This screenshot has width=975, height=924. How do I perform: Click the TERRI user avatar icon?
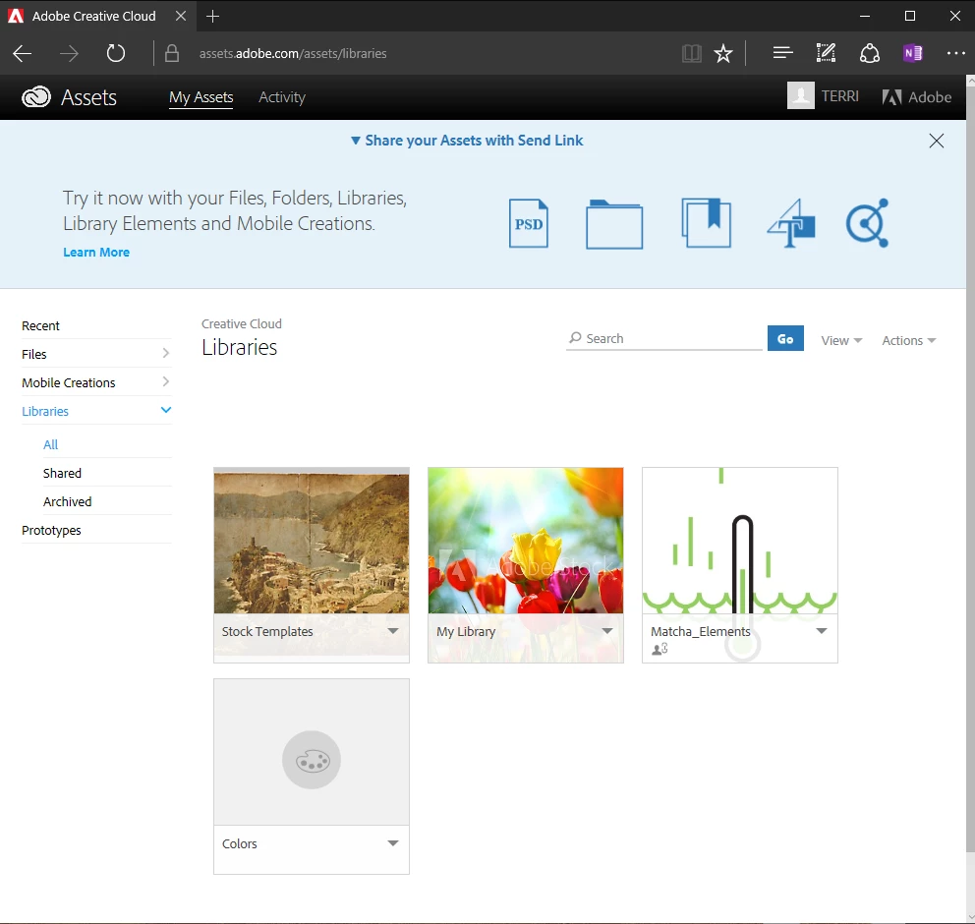click(801, 95)
